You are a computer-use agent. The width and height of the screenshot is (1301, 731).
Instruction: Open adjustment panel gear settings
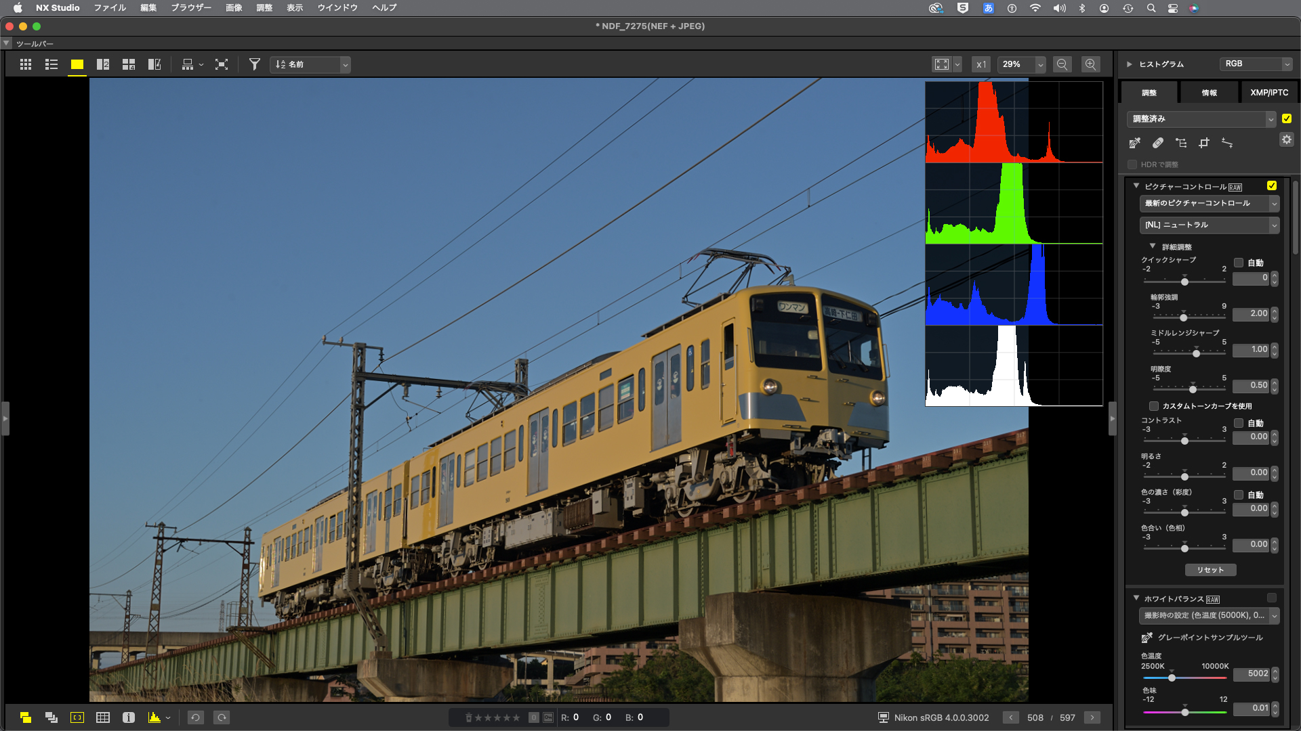click(x=1287, y=139)
